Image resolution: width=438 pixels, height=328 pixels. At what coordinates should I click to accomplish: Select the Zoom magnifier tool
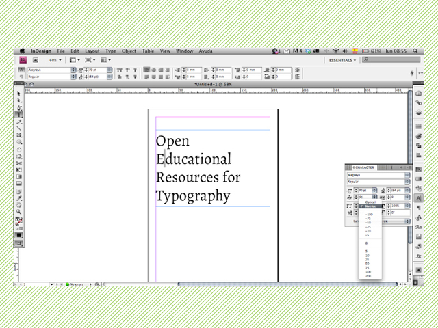(x=18, y=212)
